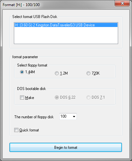The width and height of the screenshot is (132, 161).
Task: Click the 'Quick format' label text
Action: coord(29,130)
